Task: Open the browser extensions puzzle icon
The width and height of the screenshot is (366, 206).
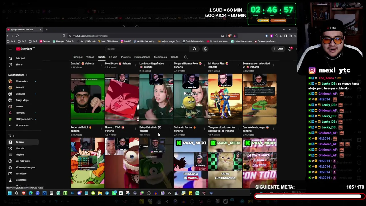Action: [276, 36]
